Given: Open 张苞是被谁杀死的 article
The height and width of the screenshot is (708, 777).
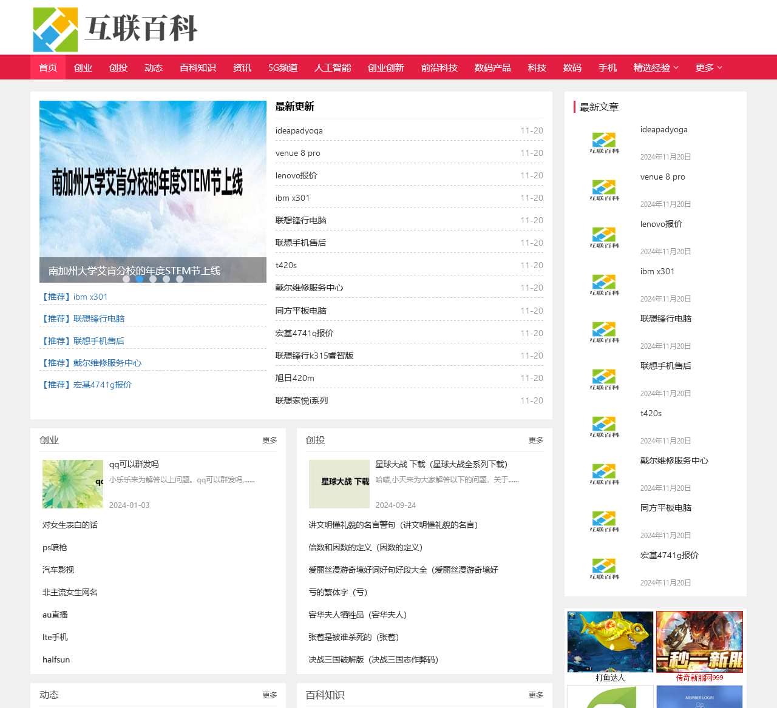Looking at the screenshot, I should click(x=354, y=637).
